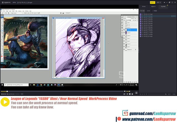Toggle the 360° video mode icon
Screen dimensions: 177x123
click(124, 94)
